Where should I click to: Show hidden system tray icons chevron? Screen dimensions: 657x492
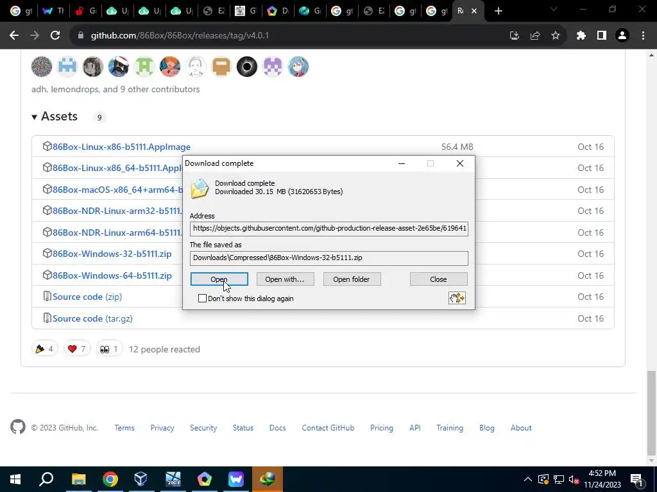point(527,479)
